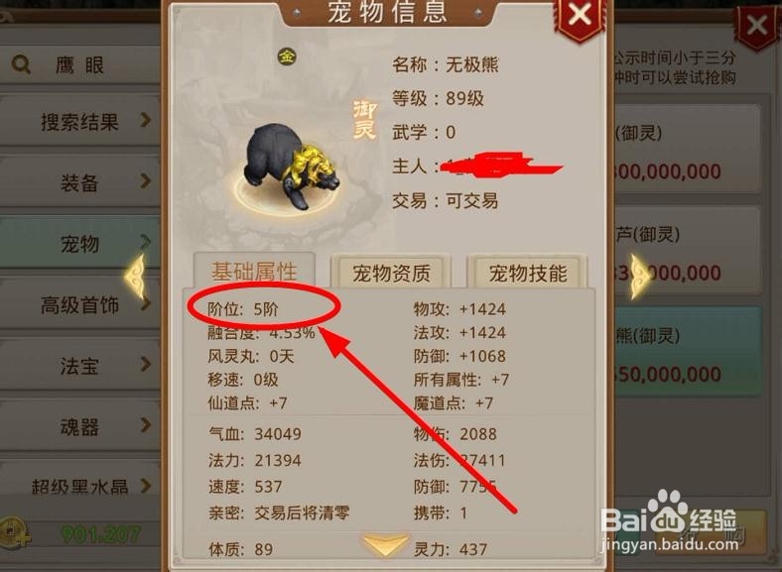Select the highlighted 熊(御灵) listing
The image size is (782, 572).
point(689,351)
